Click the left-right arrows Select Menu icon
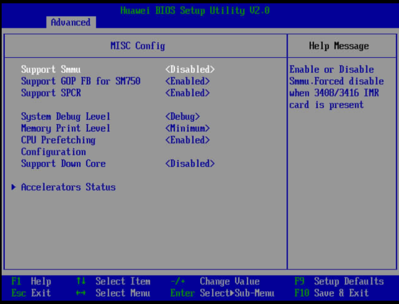This screenshot has height=304, width=399. (x=81, y=293)
